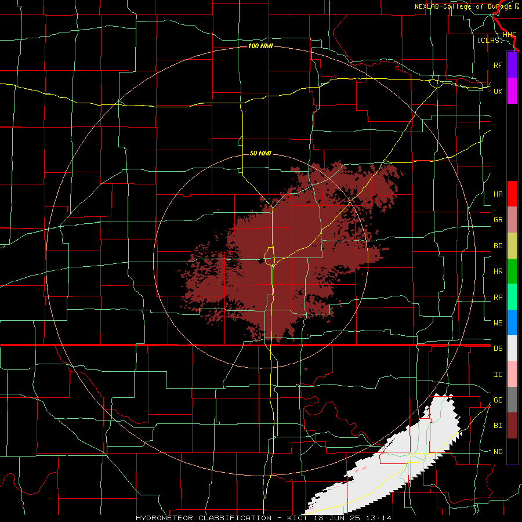Click the HA legend label

(x=498, y=194)
